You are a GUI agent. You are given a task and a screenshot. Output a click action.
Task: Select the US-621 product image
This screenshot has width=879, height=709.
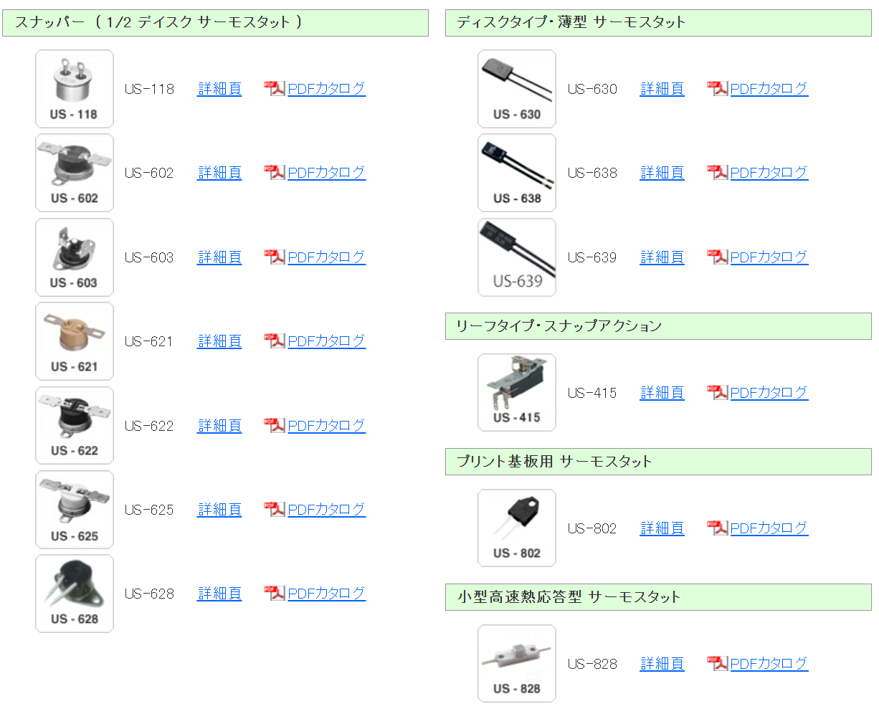pyautogui.click(x=75, y=341)
